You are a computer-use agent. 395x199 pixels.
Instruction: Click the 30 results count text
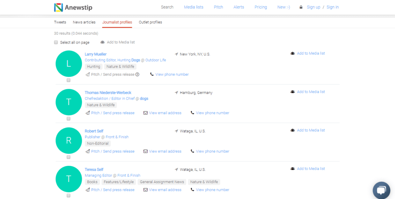point(76,33)
